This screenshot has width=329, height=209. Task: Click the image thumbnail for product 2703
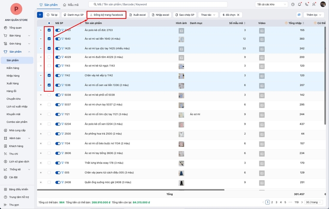pyautogui.click(x=181, y=30)
